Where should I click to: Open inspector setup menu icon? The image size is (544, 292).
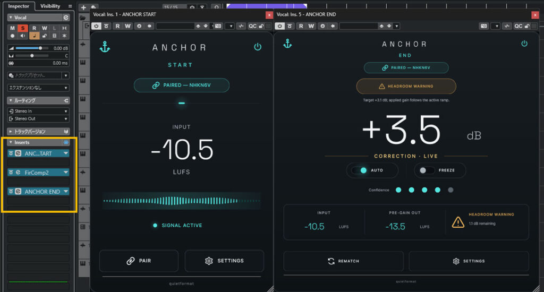(70, 6)
